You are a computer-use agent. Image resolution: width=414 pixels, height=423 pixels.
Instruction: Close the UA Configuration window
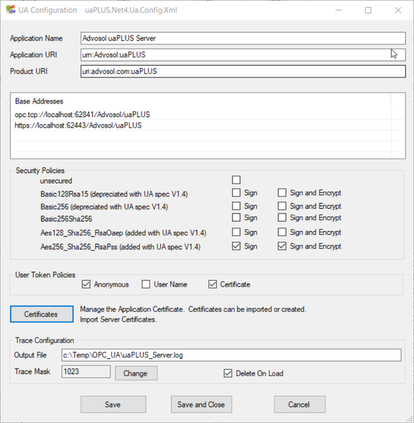pos(398,10)
